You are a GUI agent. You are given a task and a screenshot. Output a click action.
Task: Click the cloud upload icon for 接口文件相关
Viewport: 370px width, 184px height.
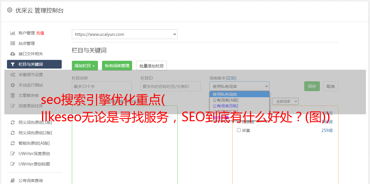13,54
